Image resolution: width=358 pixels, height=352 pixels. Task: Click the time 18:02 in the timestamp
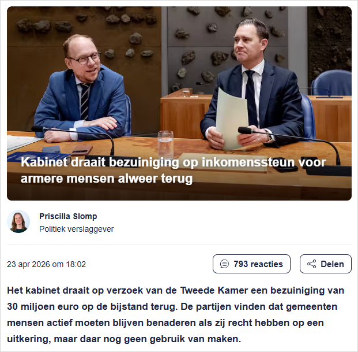[76, 264]
